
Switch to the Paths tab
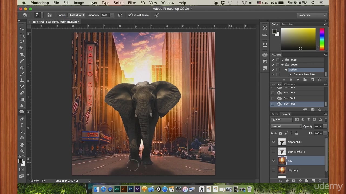click(275, 114)
